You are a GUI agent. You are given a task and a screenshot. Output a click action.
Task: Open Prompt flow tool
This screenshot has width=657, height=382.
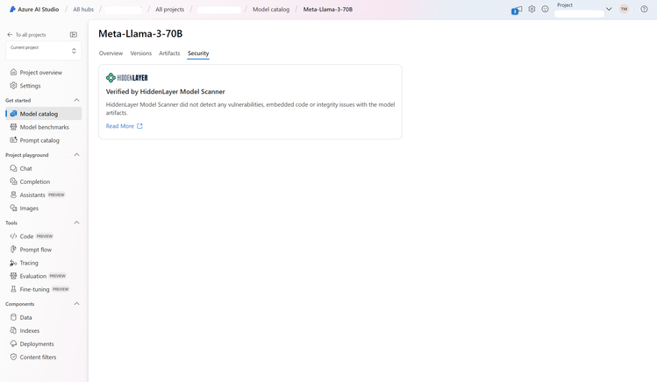click(x=36, y=250)
